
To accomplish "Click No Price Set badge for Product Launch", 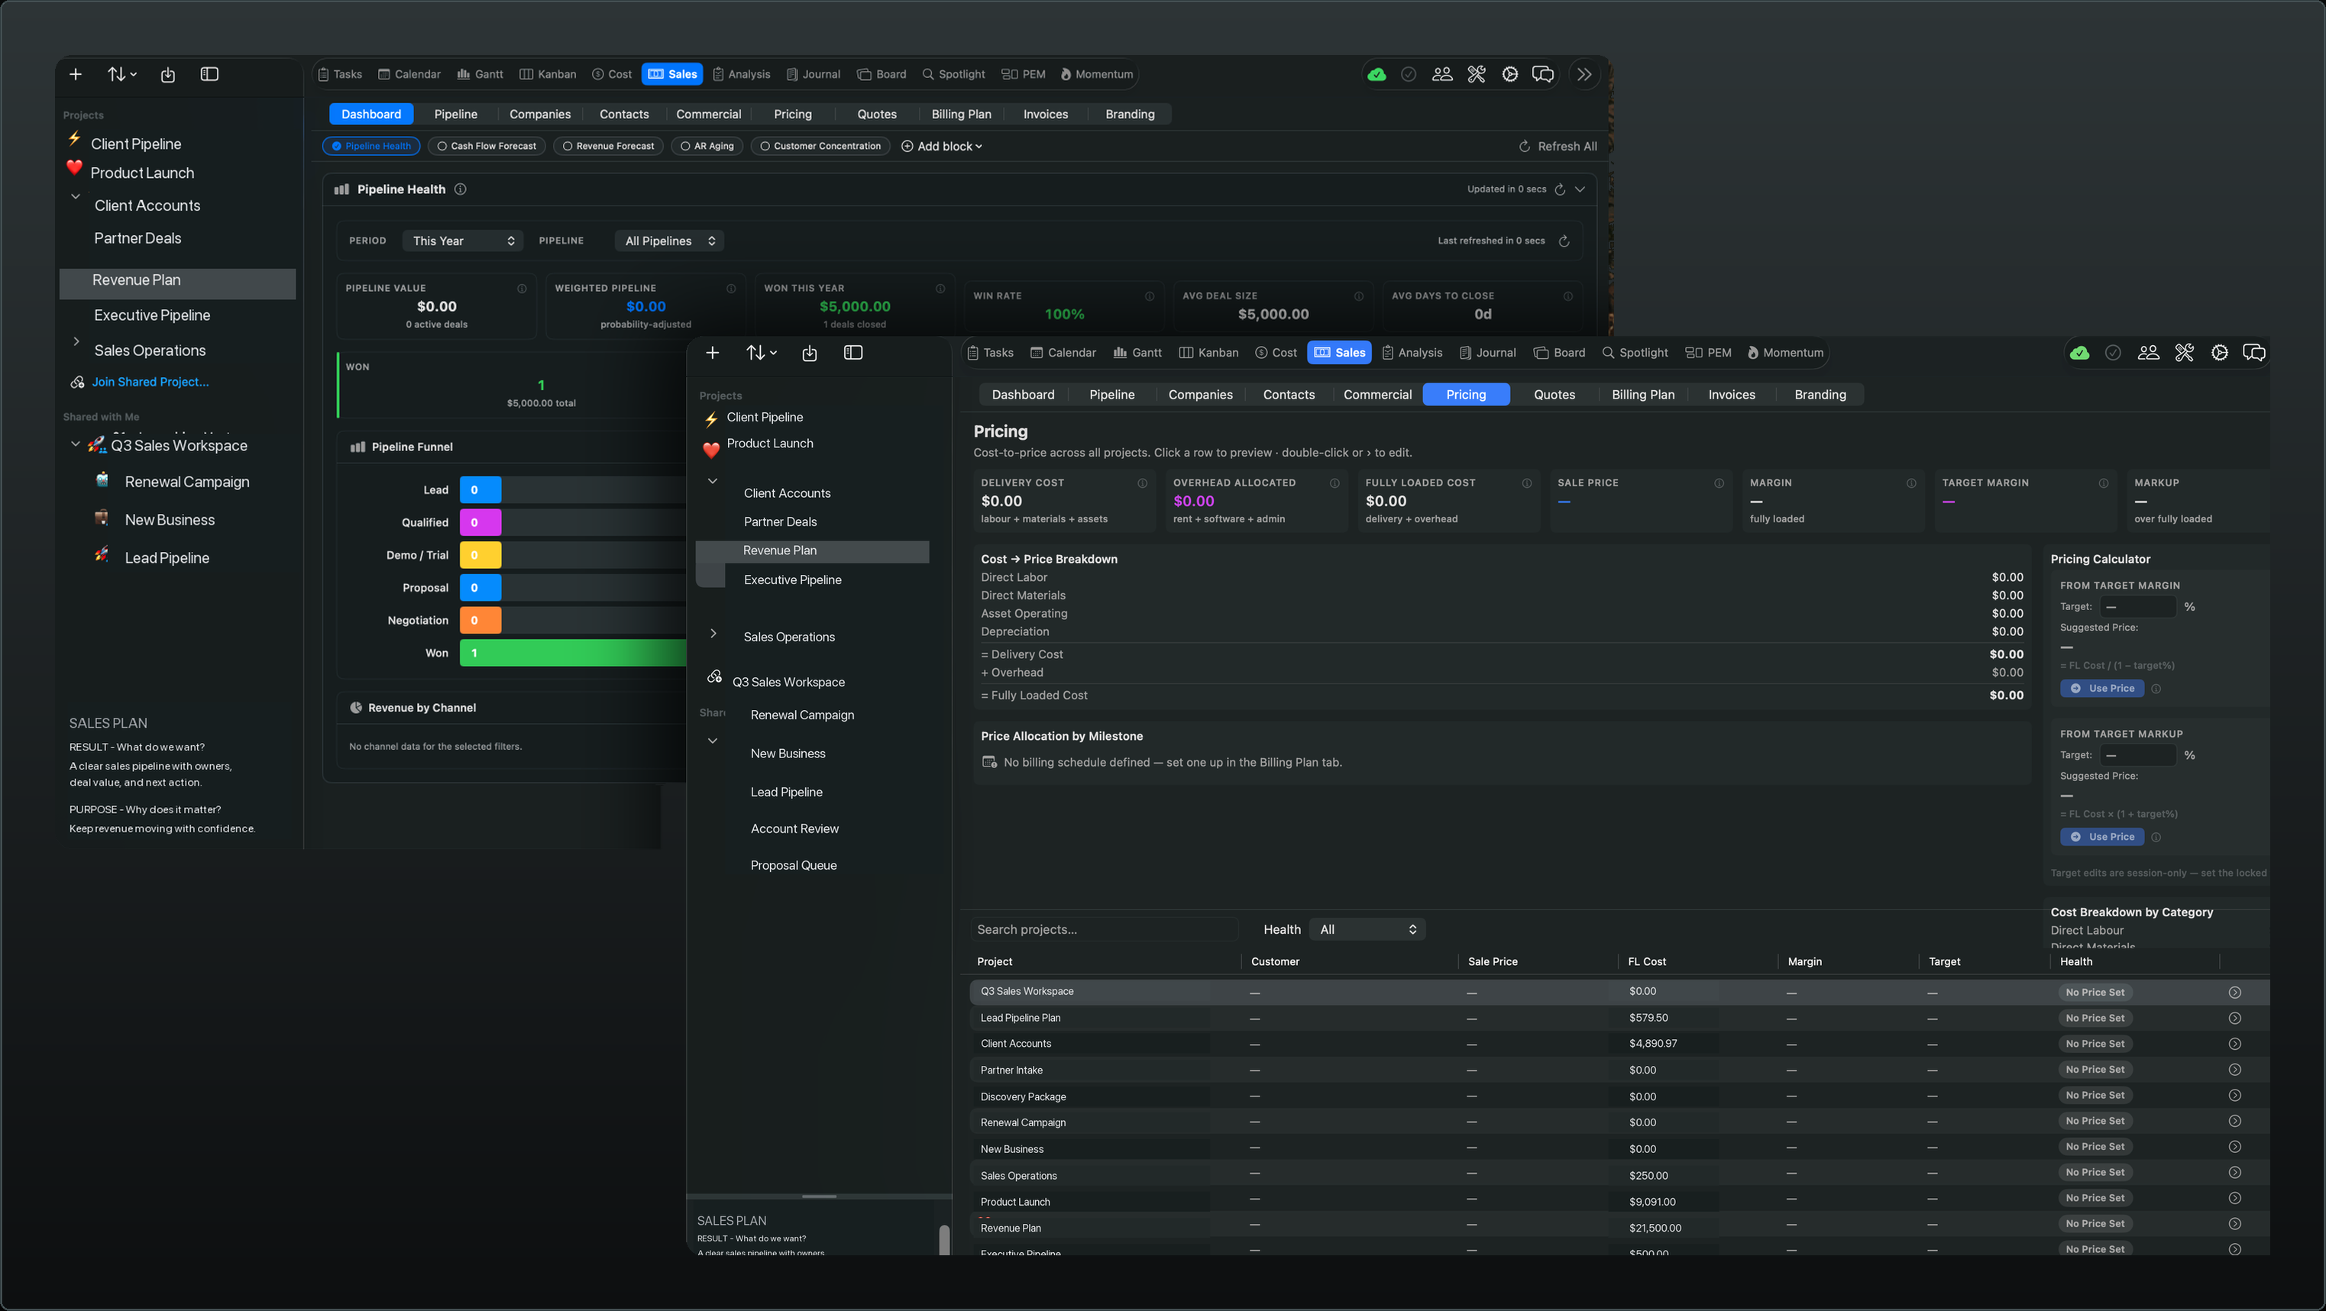I will pyautogui.click(x=2095, y=1197).
